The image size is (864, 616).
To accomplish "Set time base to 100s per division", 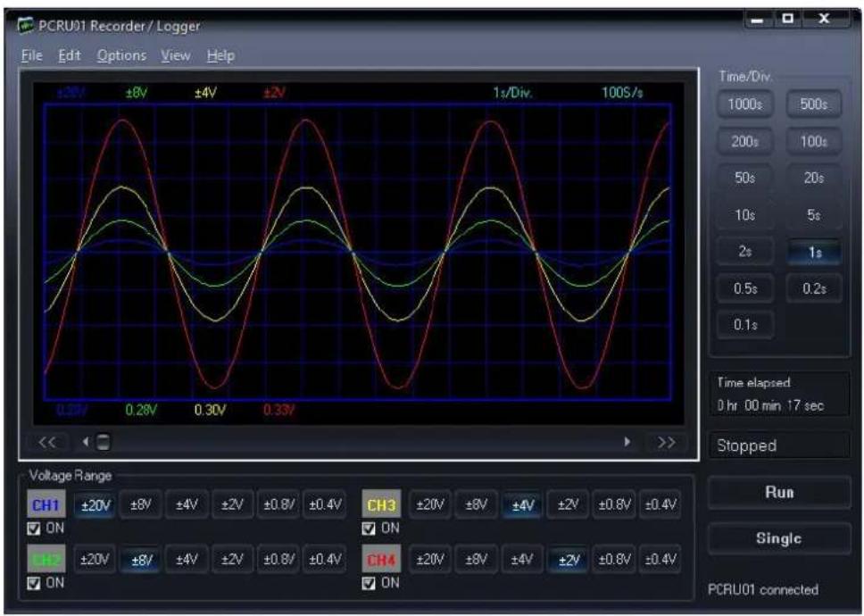I will click(x=813, y=141).
